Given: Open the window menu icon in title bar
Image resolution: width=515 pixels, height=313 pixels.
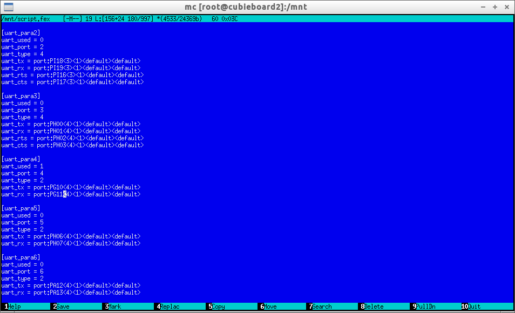Looking at the screenshot, I should (x=7, y=7).
